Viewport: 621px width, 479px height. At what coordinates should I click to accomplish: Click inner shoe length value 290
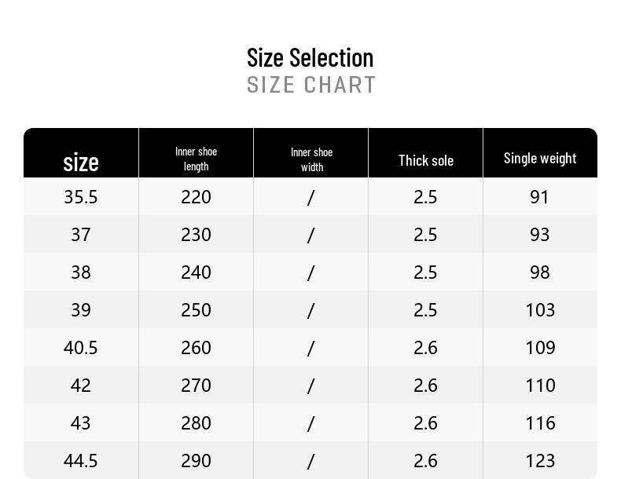pyautogui.click(x=196, y=461)
